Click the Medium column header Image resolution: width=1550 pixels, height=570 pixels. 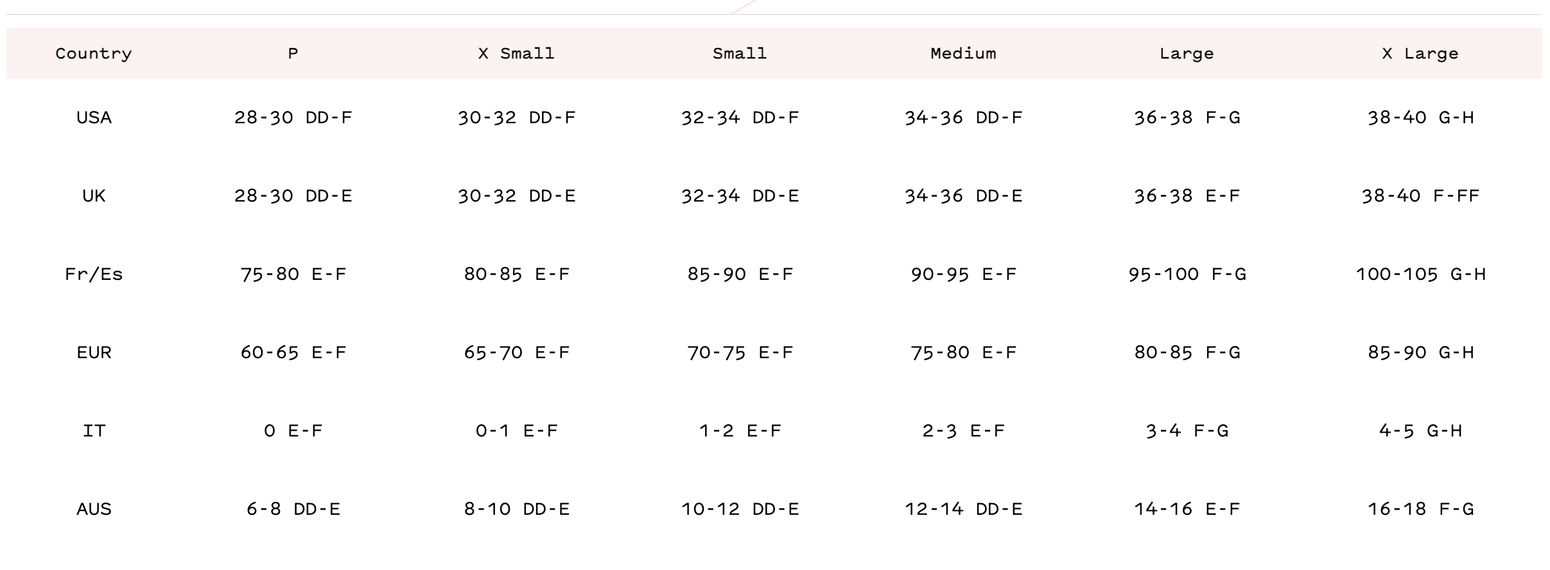tap(963, 53)
